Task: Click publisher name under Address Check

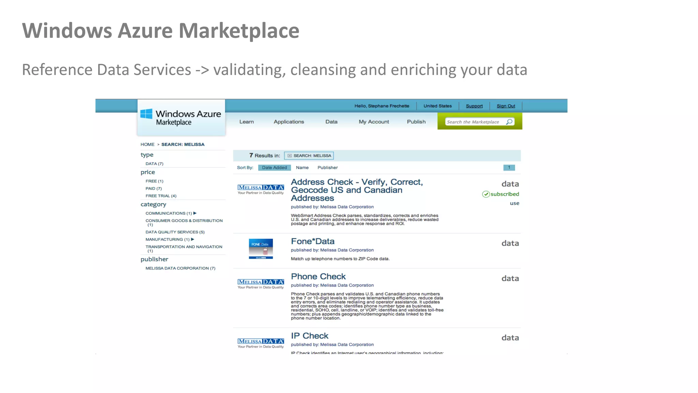Action: click(347, 207)
